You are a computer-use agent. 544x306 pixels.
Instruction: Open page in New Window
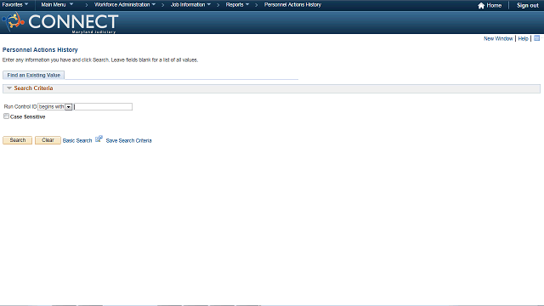tap(498, 38)
